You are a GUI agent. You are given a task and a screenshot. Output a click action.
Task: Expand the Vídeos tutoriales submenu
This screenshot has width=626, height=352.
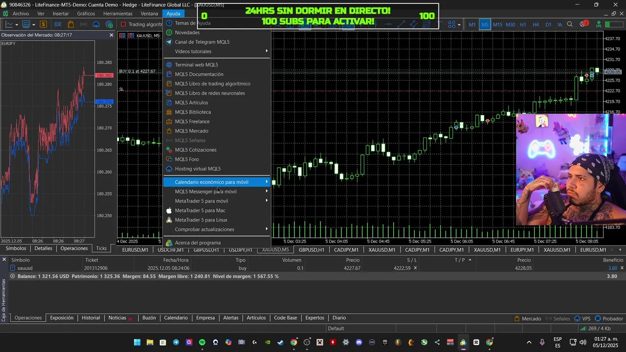217,51
